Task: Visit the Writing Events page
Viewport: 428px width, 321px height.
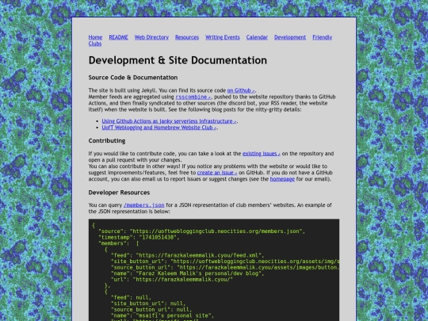Action: click(223, 37)
